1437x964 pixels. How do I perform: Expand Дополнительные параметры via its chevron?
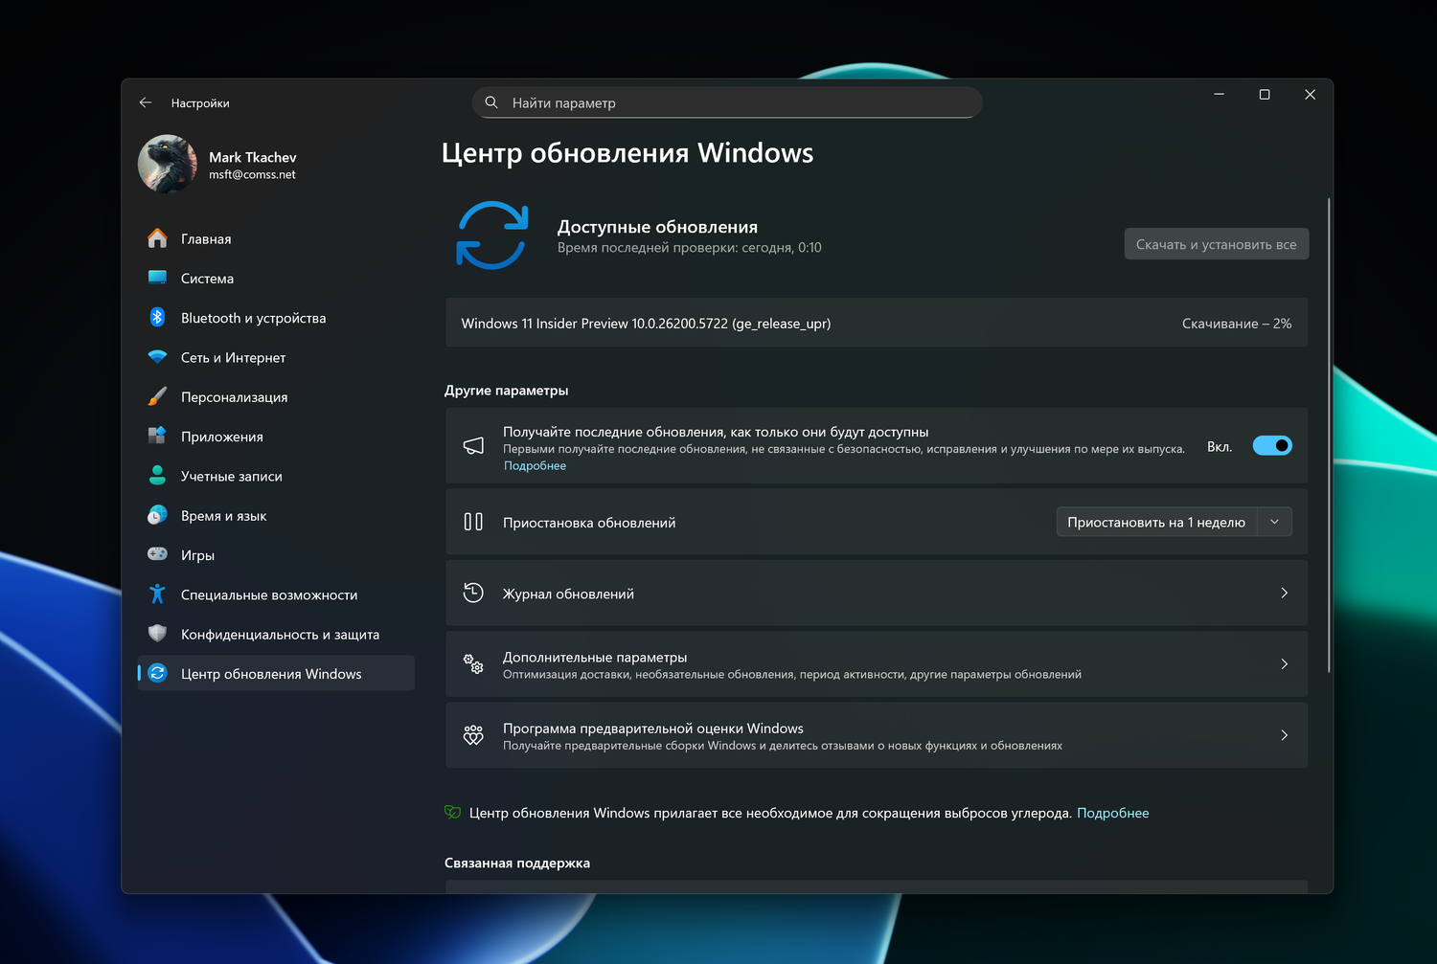(x=1284, y=664)
